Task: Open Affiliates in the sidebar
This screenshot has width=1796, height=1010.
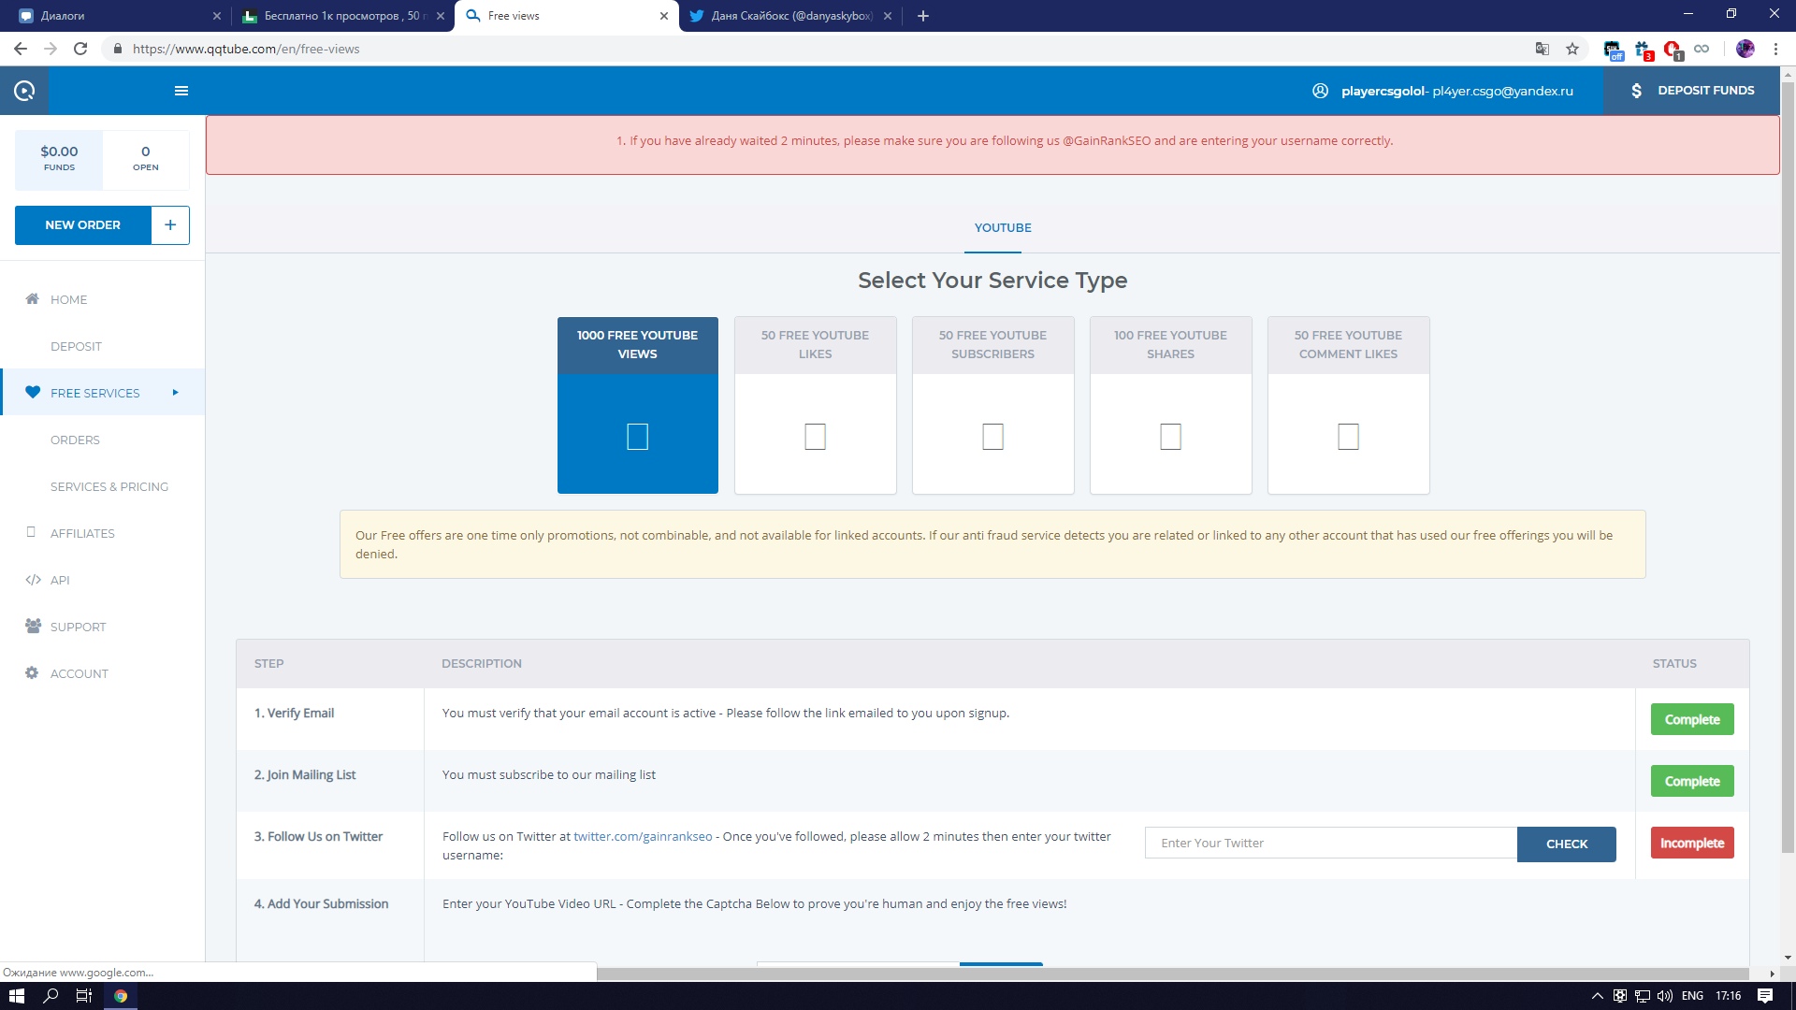Action: click(82, 533)
